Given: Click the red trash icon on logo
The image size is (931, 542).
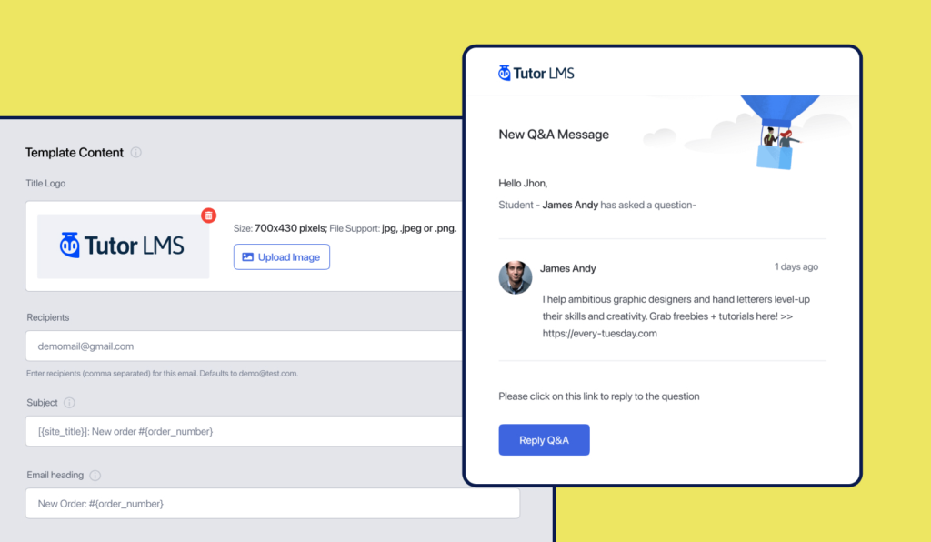Looking at the screenshot, I should [x=208, y=216].
